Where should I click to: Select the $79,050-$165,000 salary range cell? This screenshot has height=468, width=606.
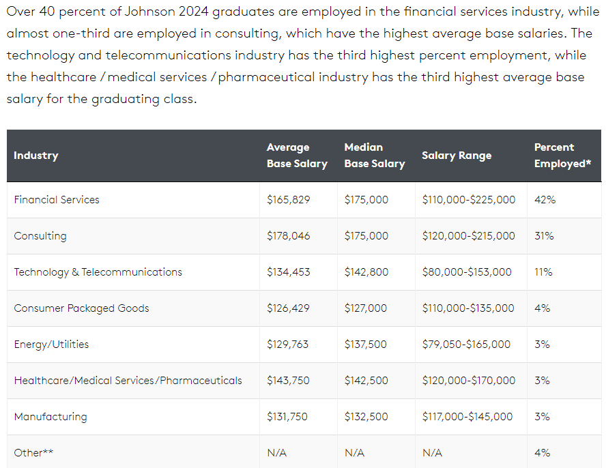pos(466,345)
